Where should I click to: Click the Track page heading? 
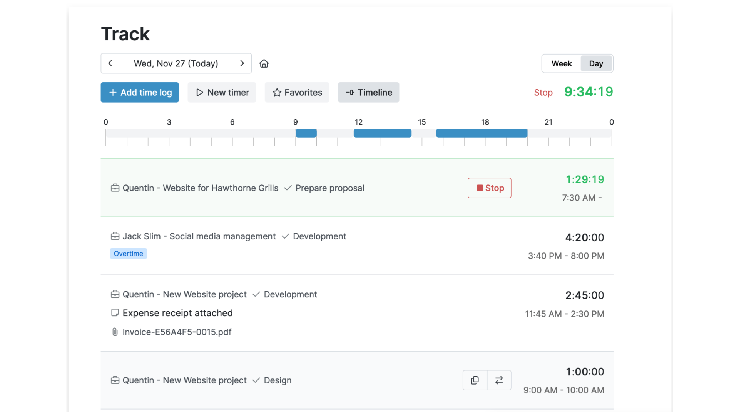tap(125, 34)
